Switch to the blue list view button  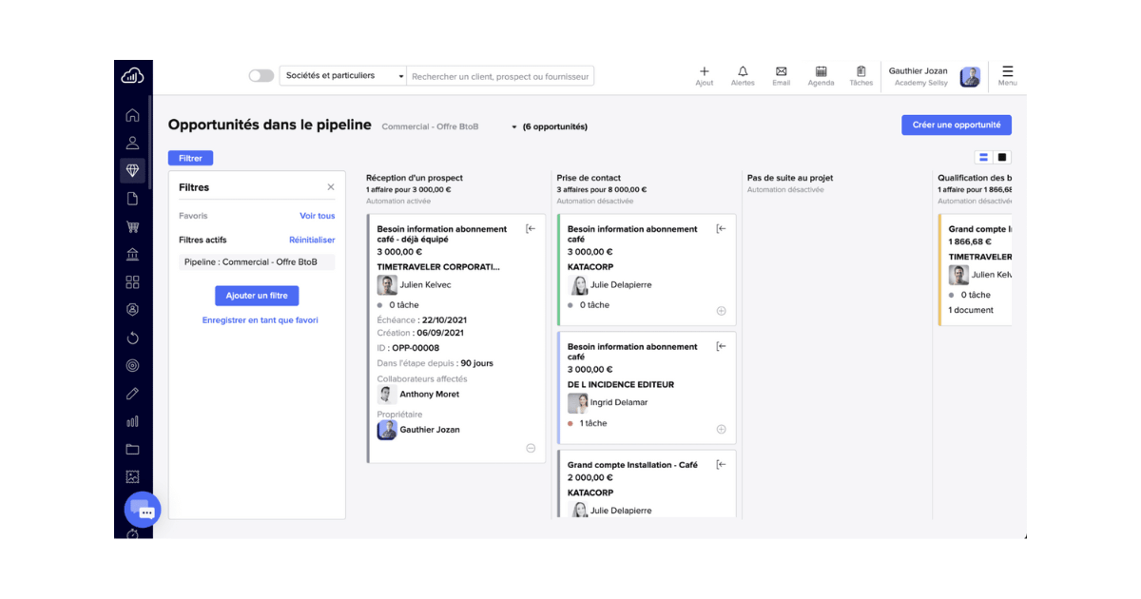click(983, 157)
